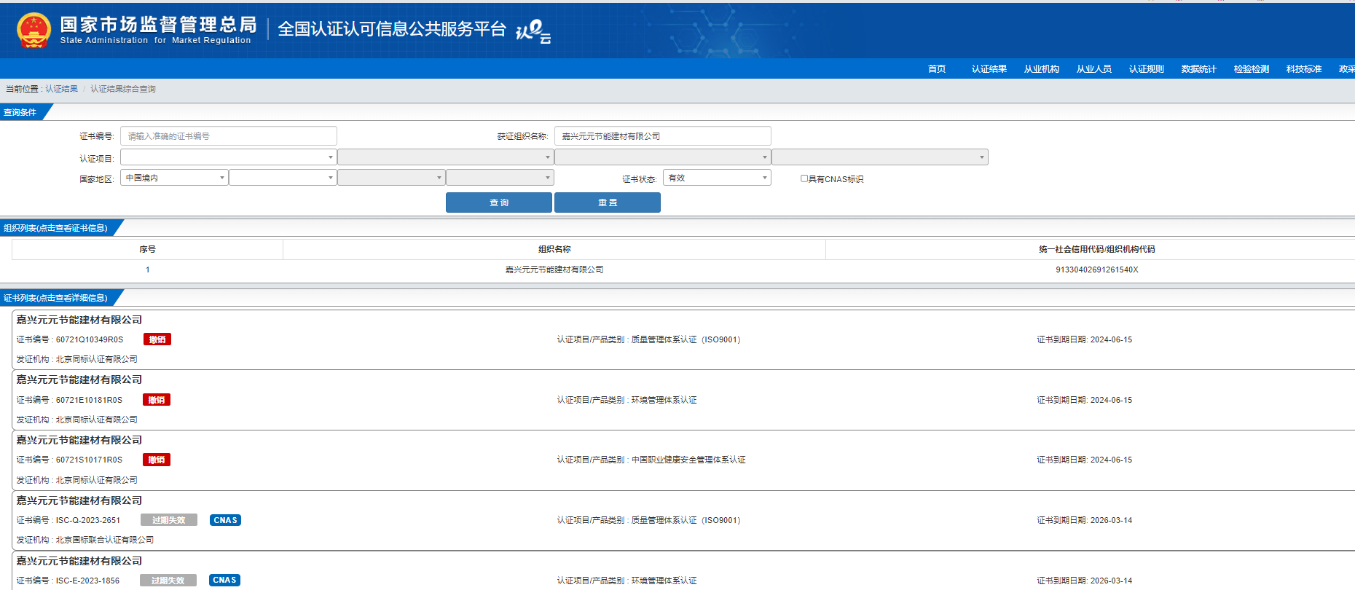Enable the 具有CNAS标识 checkbox
1355x590 pixels.
804,178
